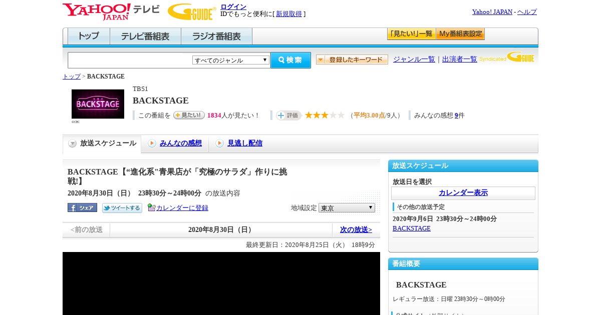
Task: Click in the search keyword input field
Action: click(x=130, y=60)
